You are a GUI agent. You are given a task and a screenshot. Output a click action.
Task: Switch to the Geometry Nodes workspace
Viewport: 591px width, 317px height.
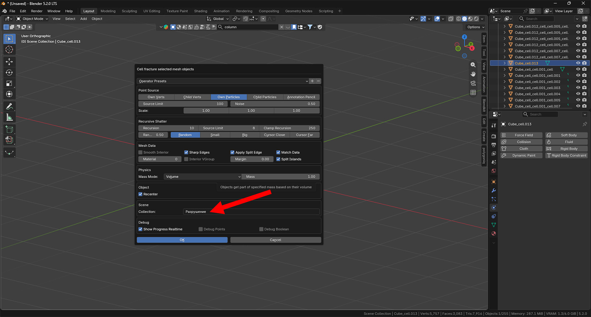(x=299, y=11)
